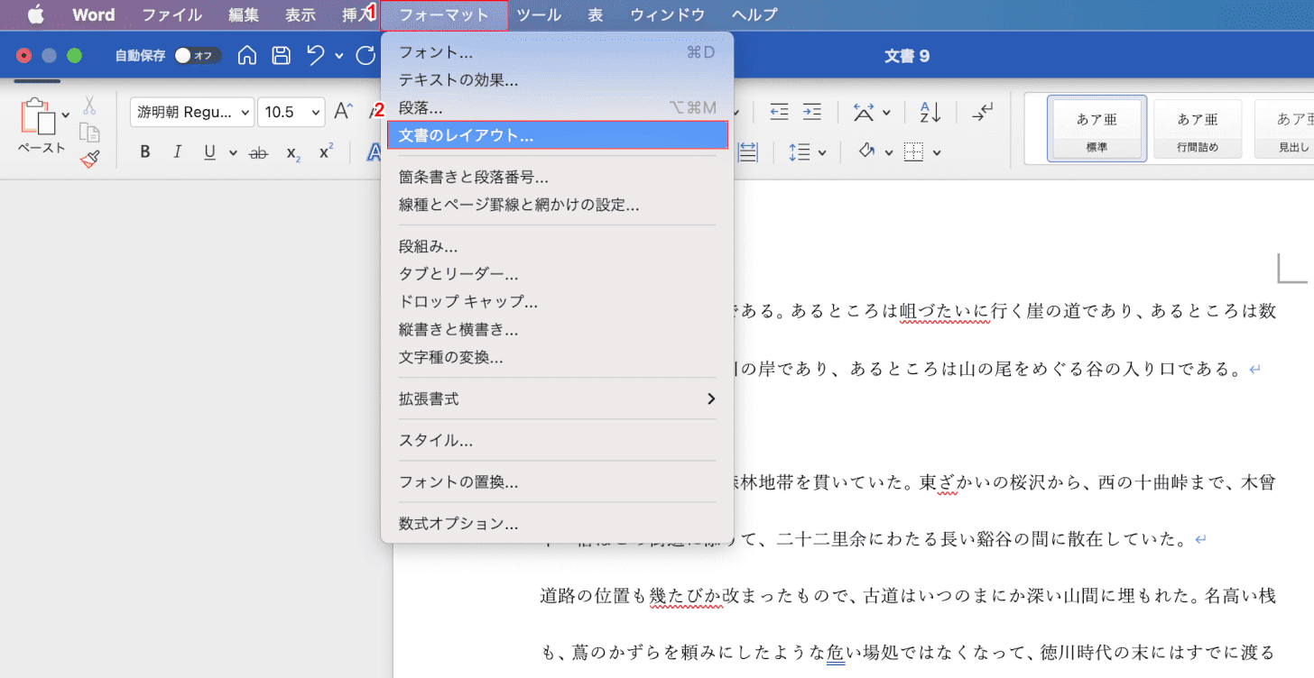Underline the selected text
The height and width of the screenshot is (678, 1314).
pos(209,152)
